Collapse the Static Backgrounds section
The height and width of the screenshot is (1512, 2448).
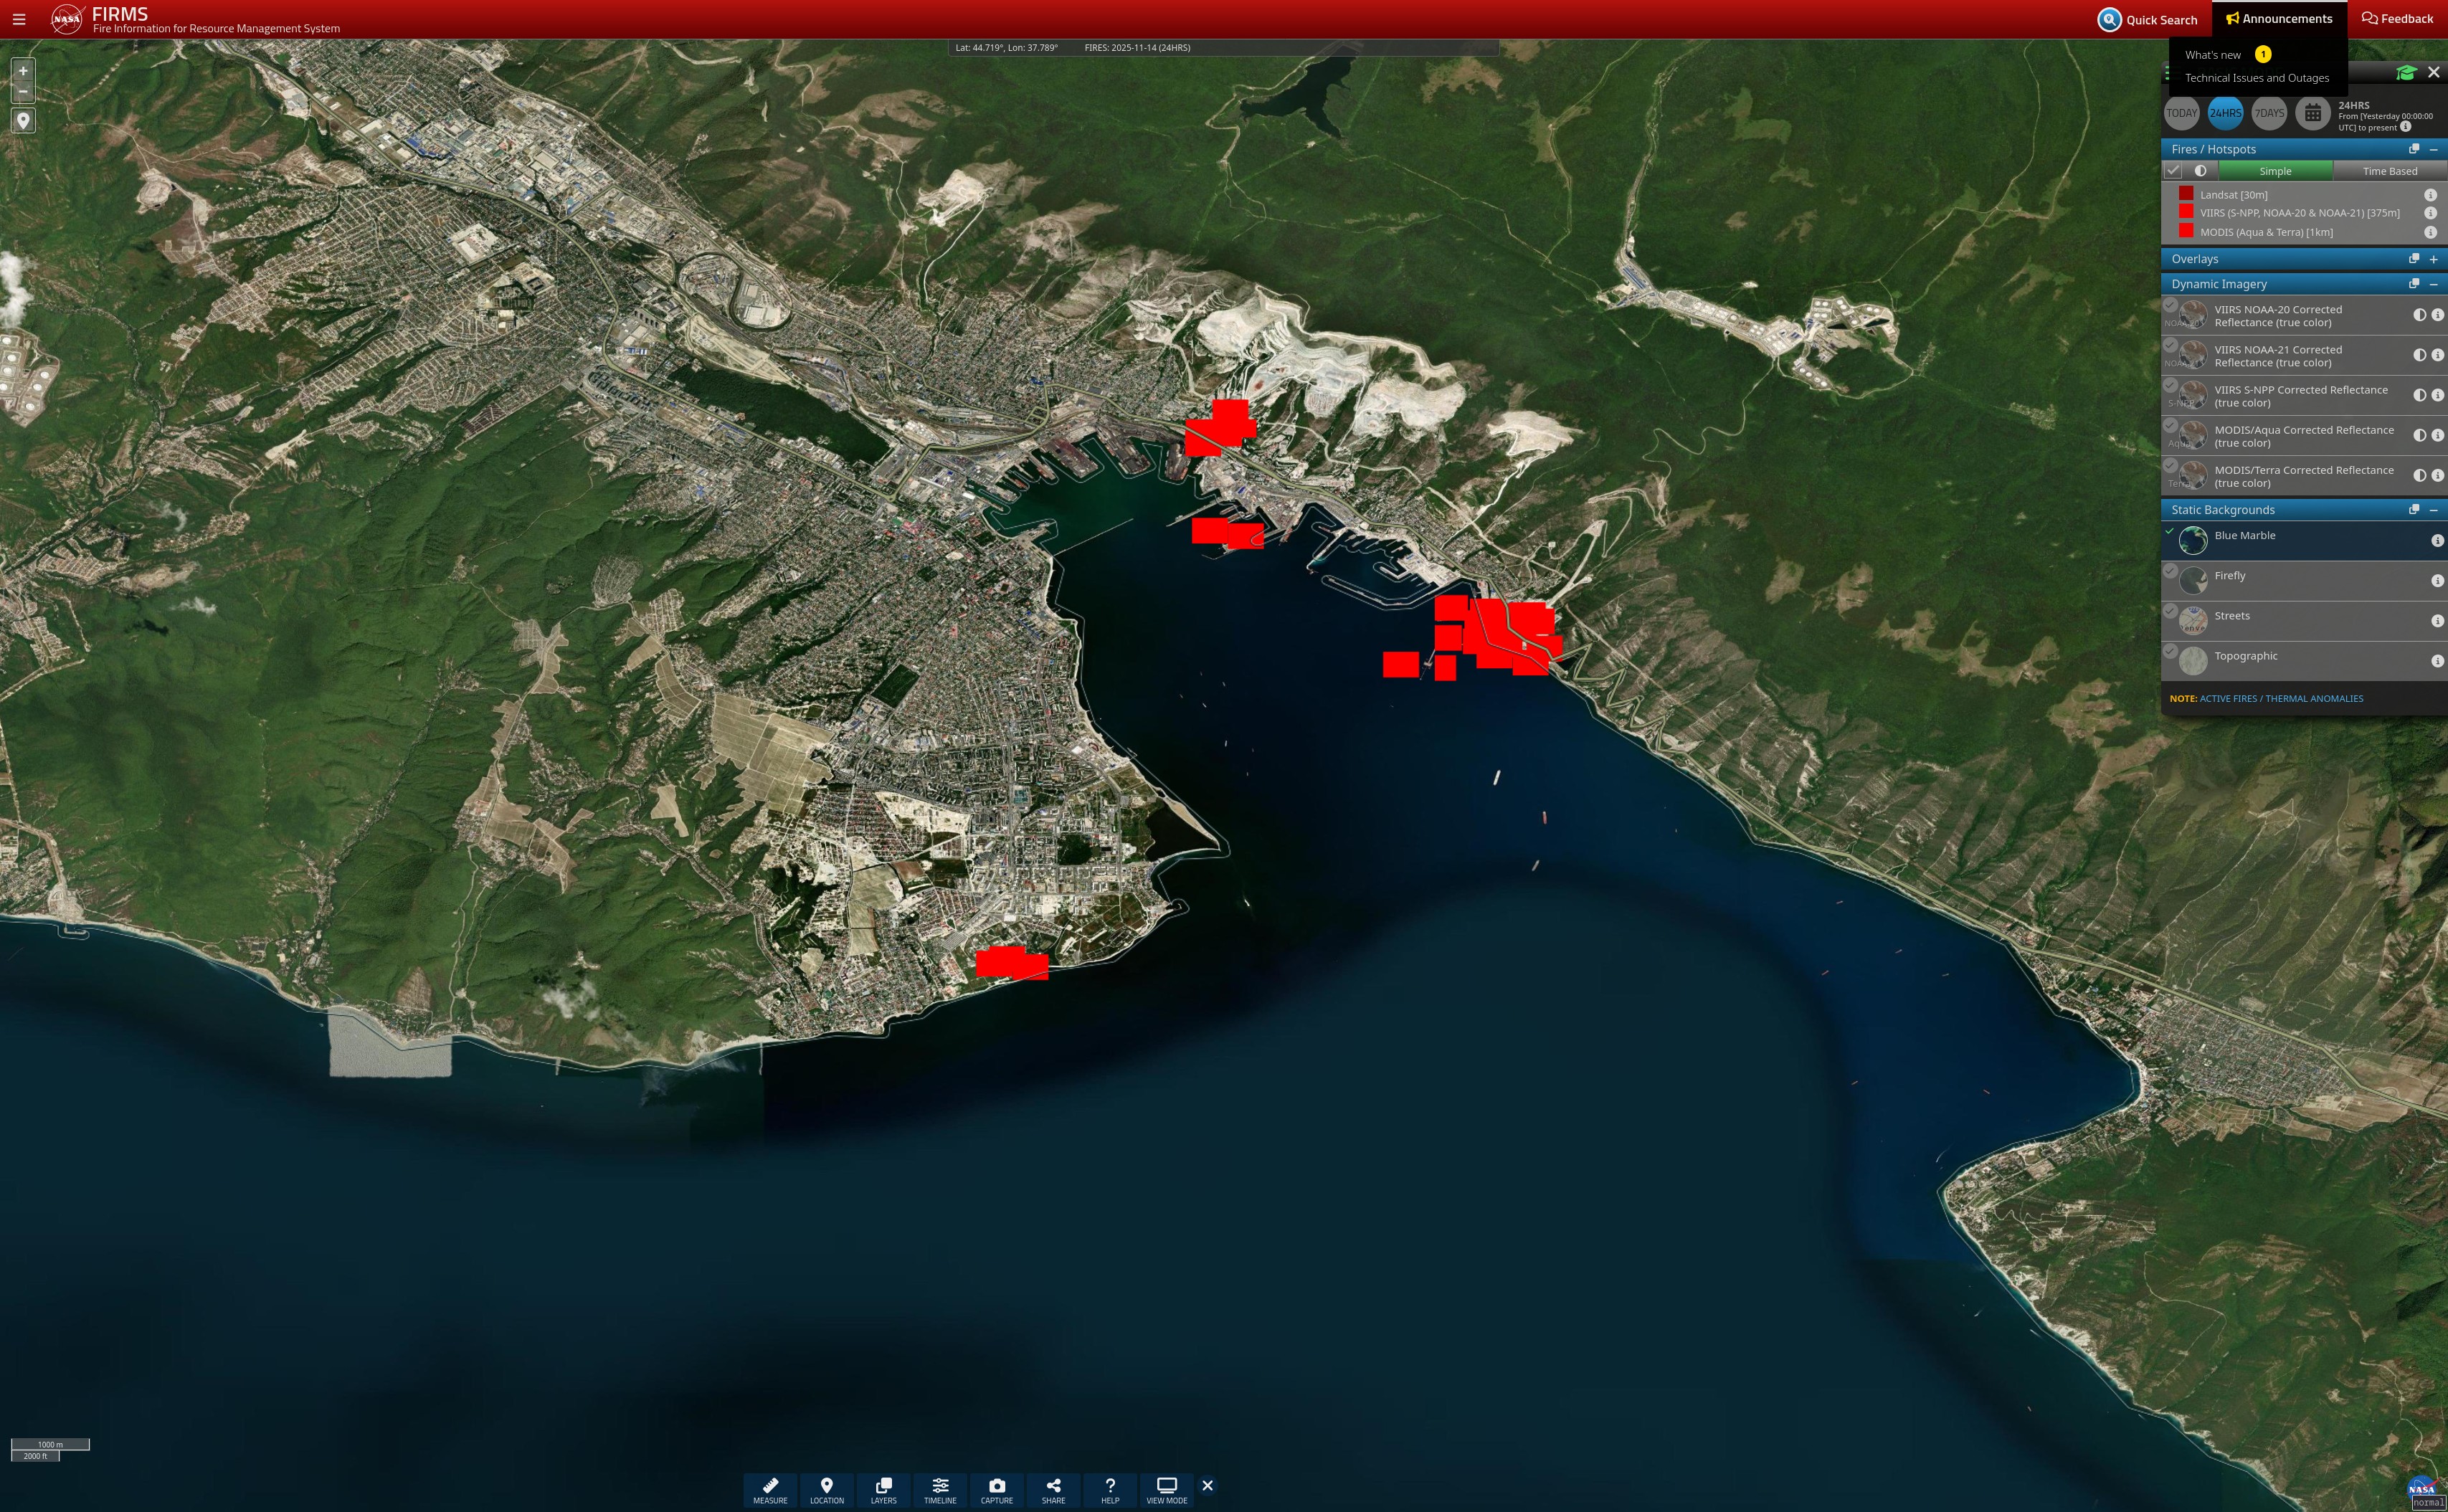[x=2433, y=510]
